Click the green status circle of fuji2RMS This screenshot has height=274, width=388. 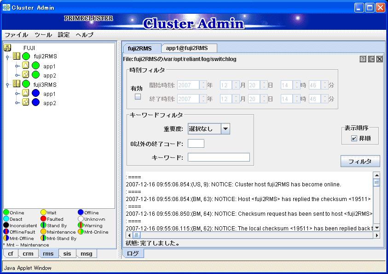pos(26,56)
